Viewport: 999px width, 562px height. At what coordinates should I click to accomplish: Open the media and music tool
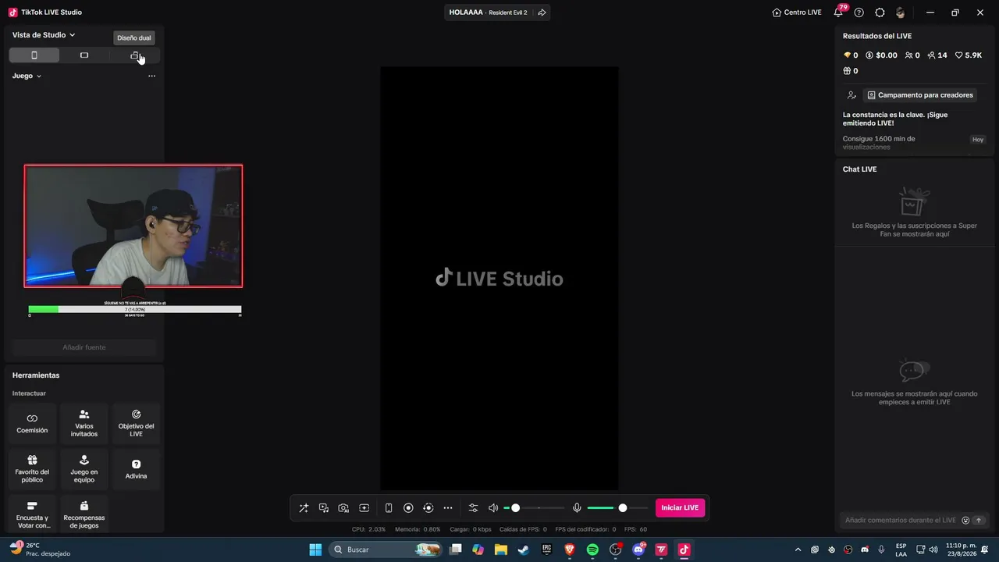click(324, 508)
